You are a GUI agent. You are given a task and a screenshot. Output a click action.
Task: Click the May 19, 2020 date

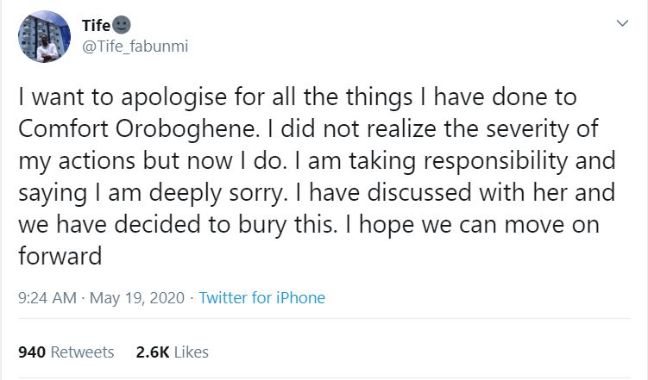click(x=137, y=298)
